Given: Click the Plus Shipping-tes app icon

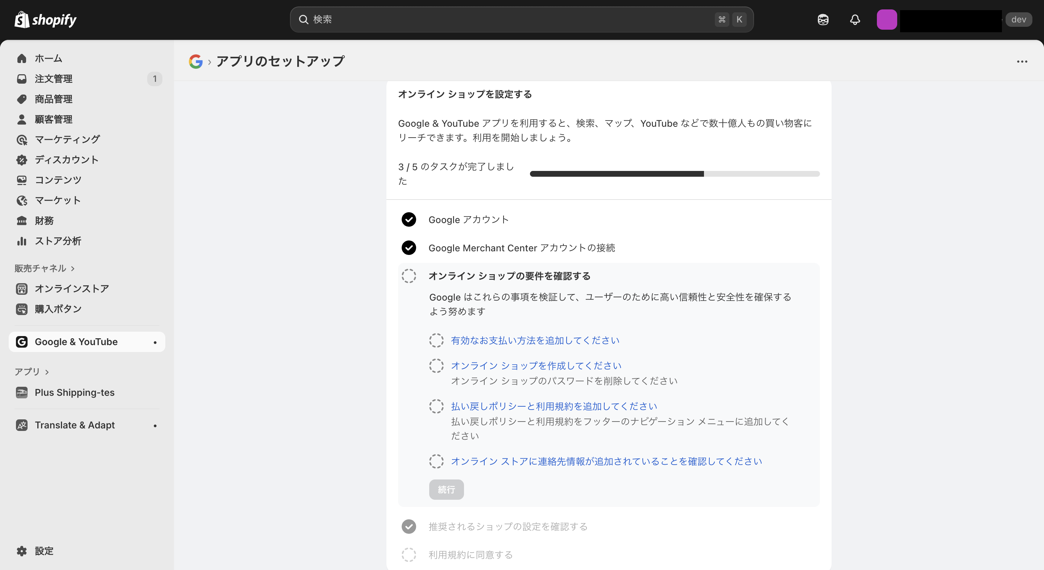Looking at the screenshot, I should (22, 392).
